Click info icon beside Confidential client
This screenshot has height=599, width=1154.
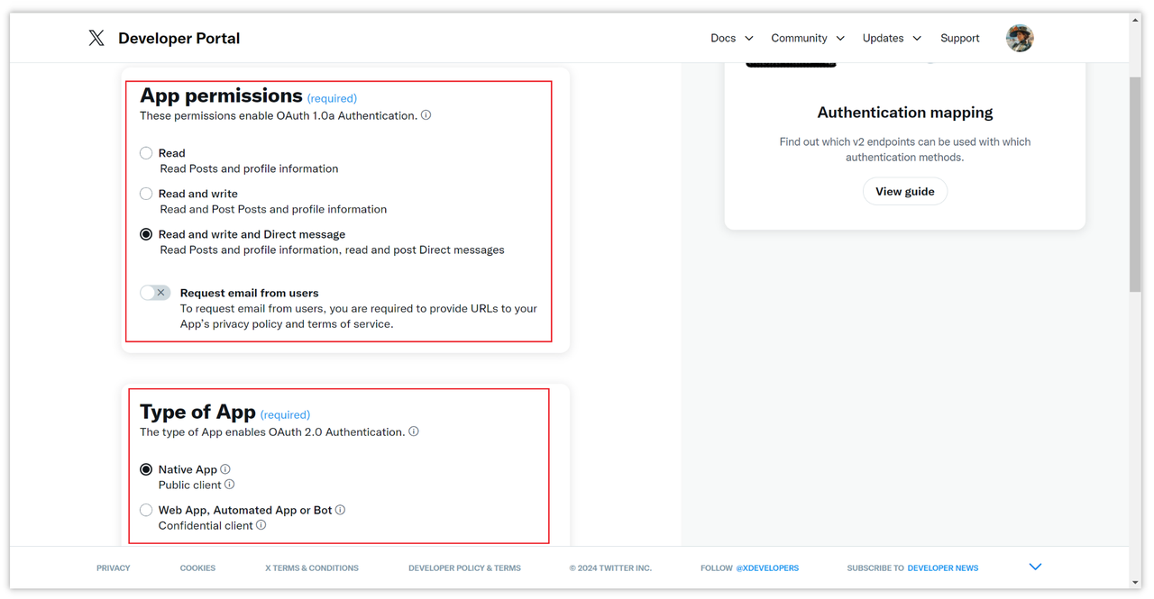tap(261, 525)
